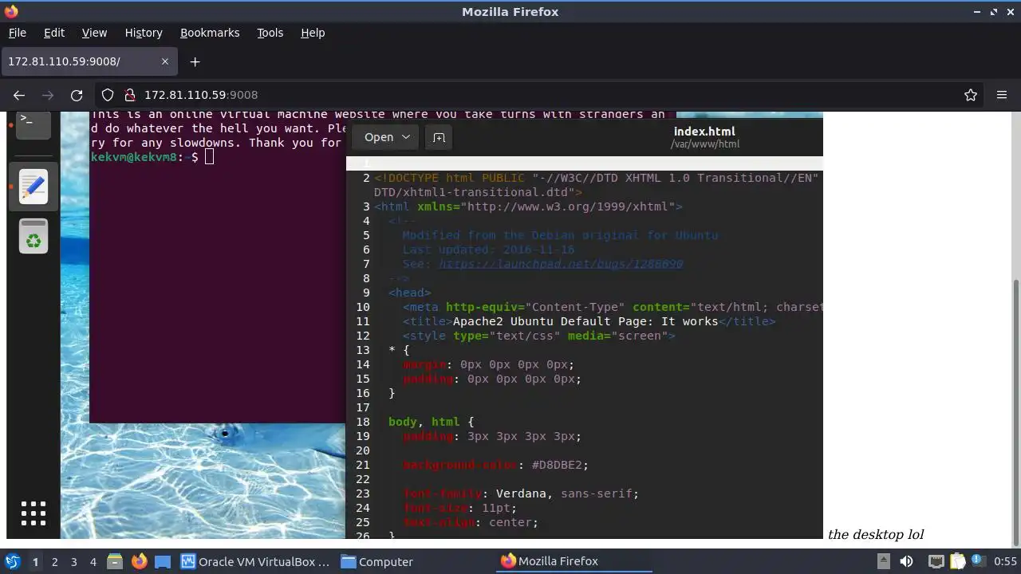Launch Firefox from taskbar quick launcher
The image size is (1021, 574).
139,562
